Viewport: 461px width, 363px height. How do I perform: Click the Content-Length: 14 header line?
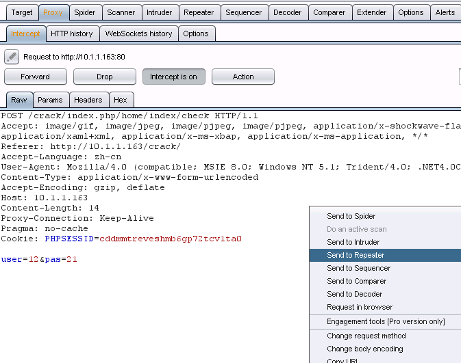click(50, 208)
